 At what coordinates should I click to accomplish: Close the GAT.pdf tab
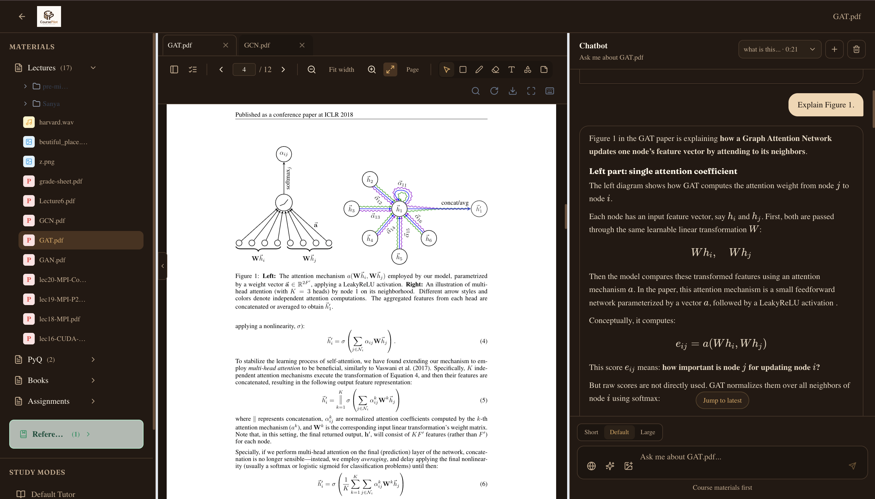click(225, 45)
